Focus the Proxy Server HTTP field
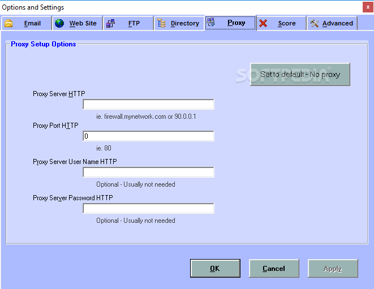 [x=148, y=105]
